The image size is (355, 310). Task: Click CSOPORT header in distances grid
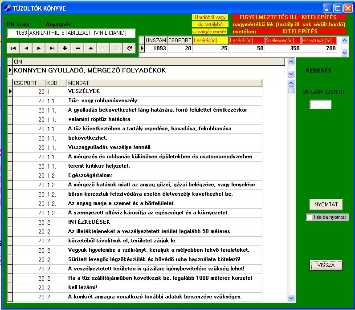pos(180,40)
